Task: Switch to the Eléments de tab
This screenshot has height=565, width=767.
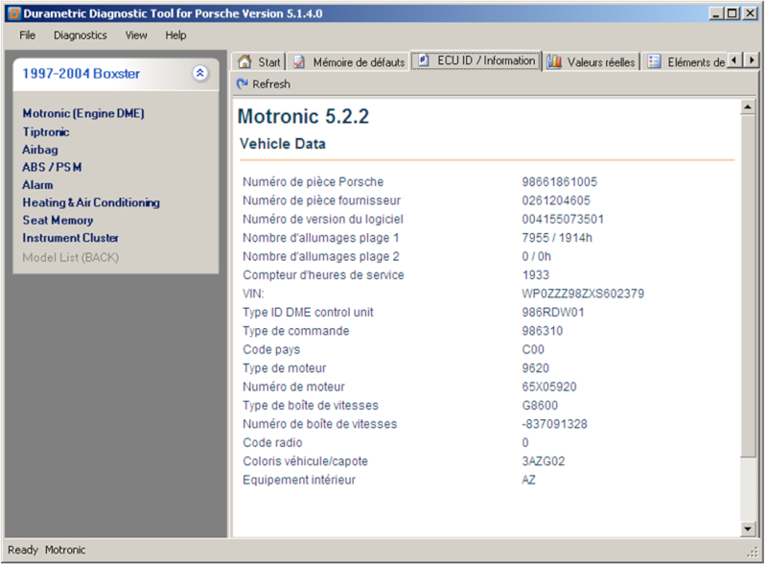Action: (x=686, y=61)
